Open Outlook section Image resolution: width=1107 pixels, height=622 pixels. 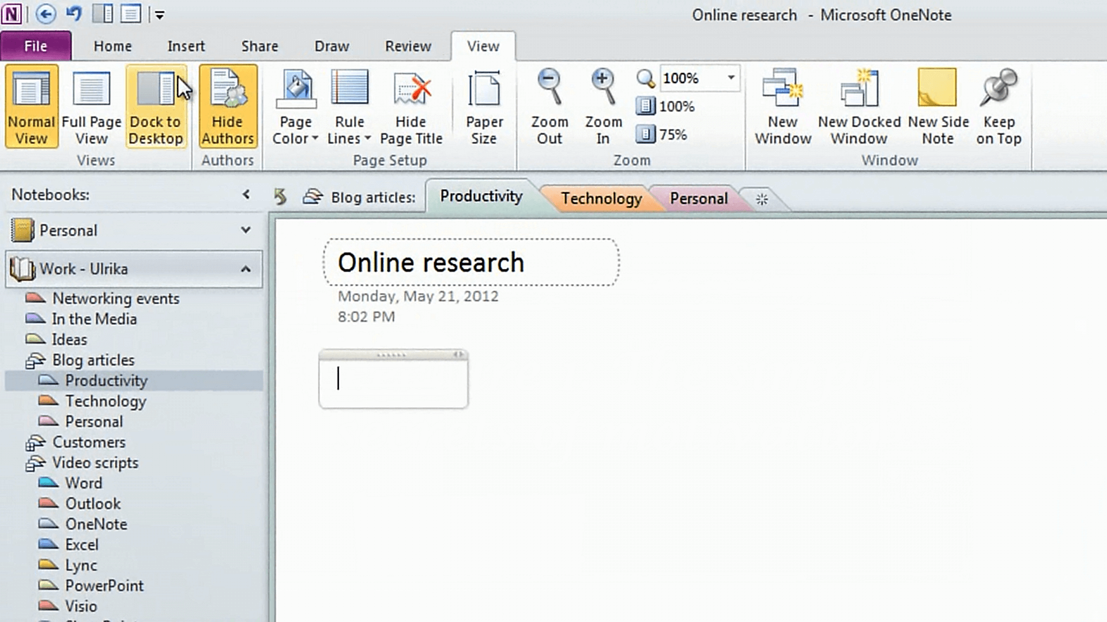point(93,504)
